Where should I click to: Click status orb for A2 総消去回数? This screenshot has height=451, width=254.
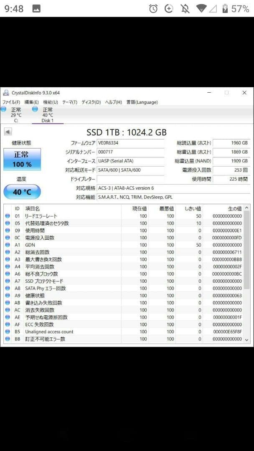tap(8, 252)
